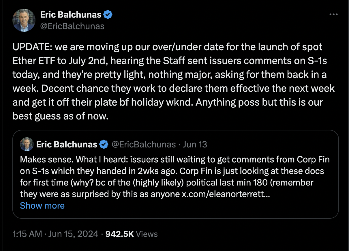The width and height of the screenshot is (349, 251).
Task: Open Eric Balchunas's large profile picture
Action: click(x=24, y=20)
